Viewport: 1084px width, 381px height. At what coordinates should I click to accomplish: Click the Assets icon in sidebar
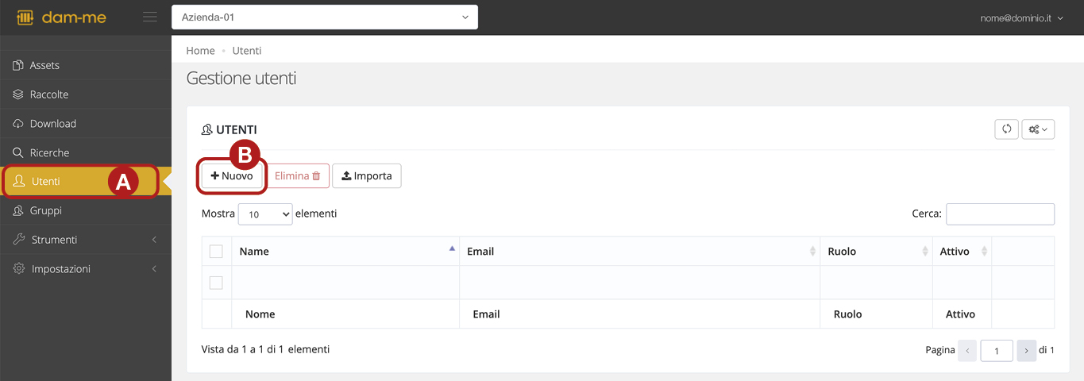click(x=18, y=65)
